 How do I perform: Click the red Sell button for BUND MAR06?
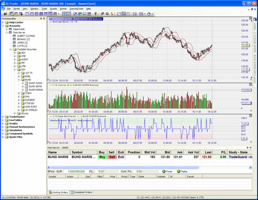point(112,157)
